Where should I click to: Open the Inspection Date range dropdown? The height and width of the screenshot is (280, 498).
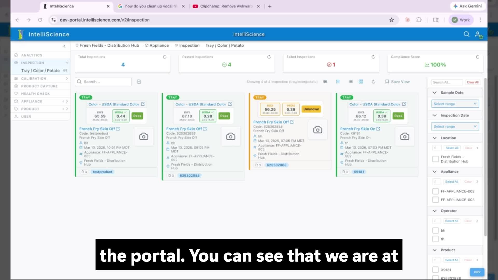point(455,127)
